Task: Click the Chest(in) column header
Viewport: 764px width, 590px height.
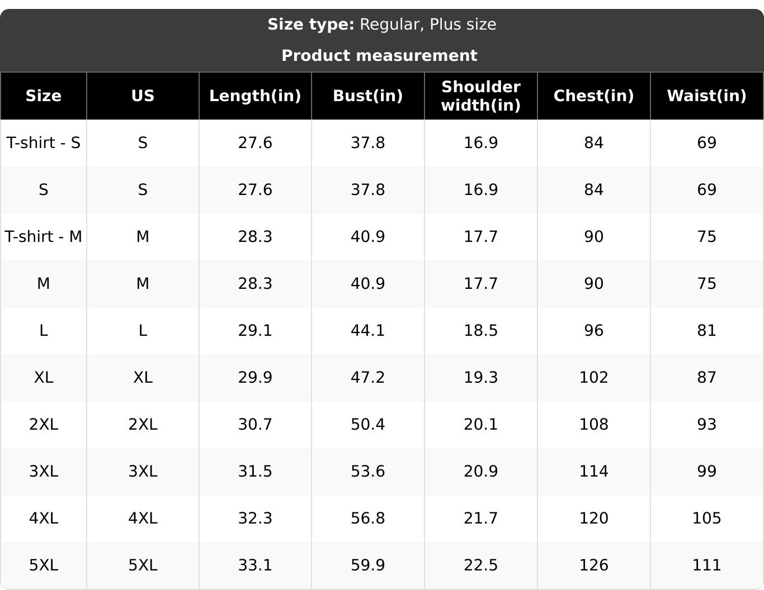Action: point(593,96)
